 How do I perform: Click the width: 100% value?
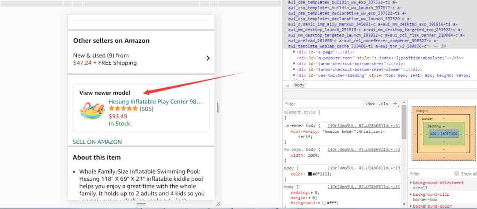point(313,155)
